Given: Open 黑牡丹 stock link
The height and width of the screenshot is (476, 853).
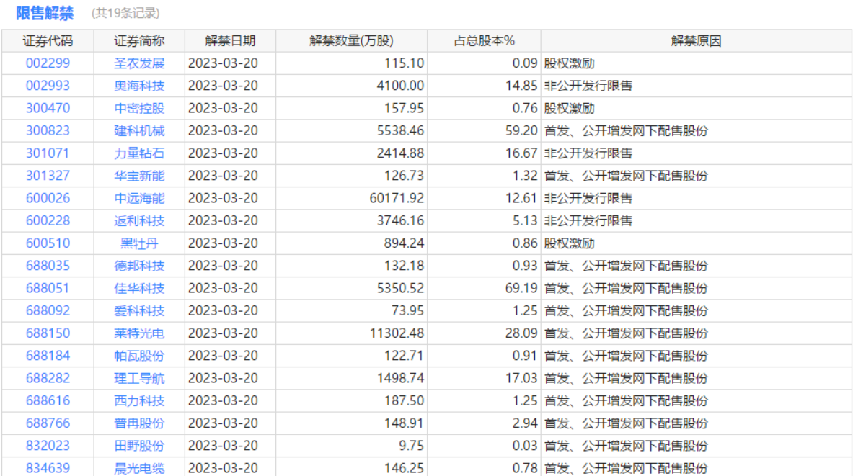Looking at the screenshot, I should point(139,243).
